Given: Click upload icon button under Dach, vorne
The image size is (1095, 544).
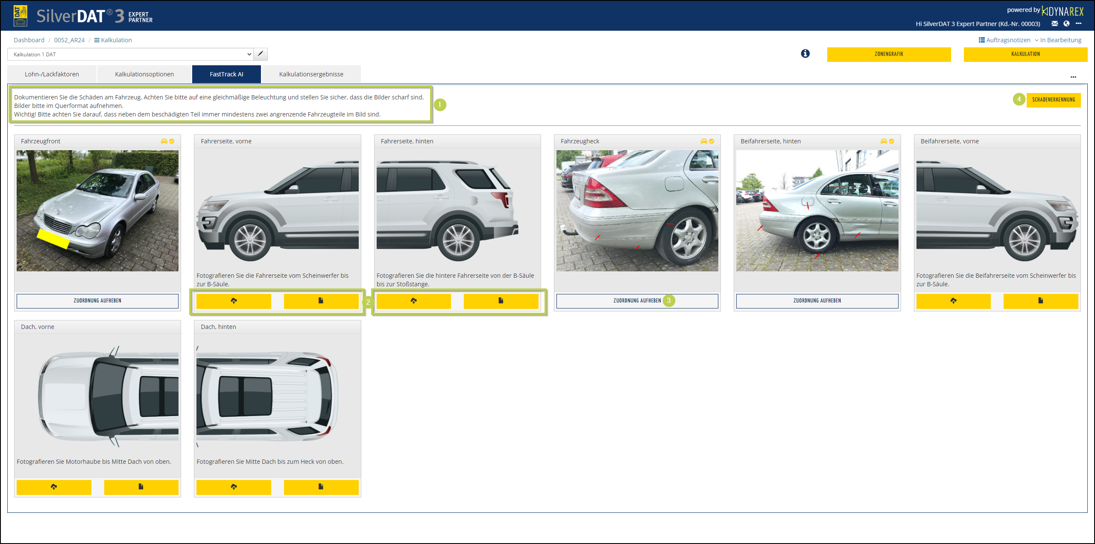Looking at the screenshot, I should click(x=54, y=487).
